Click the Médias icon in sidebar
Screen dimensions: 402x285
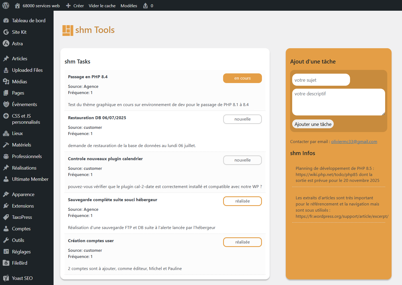pyautogui.click(x=6, y=82)
